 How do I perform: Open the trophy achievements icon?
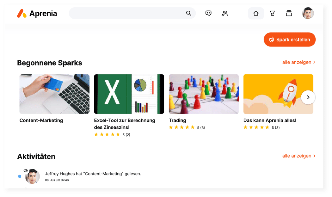click(x=272, y=13)
